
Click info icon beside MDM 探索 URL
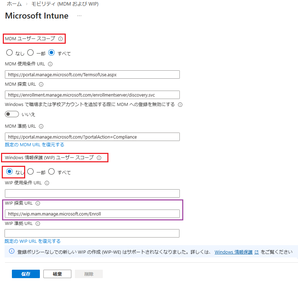[x=41, y=84]
